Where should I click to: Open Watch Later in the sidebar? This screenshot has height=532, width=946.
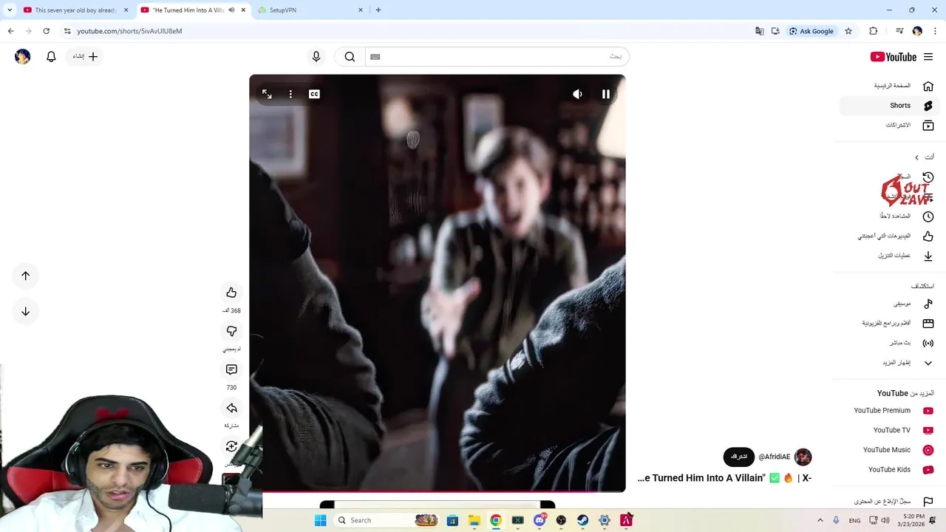coord(890,216)
